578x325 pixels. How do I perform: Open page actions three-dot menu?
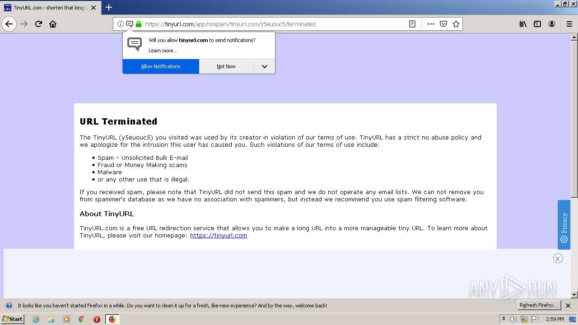[x=431, y=24]
